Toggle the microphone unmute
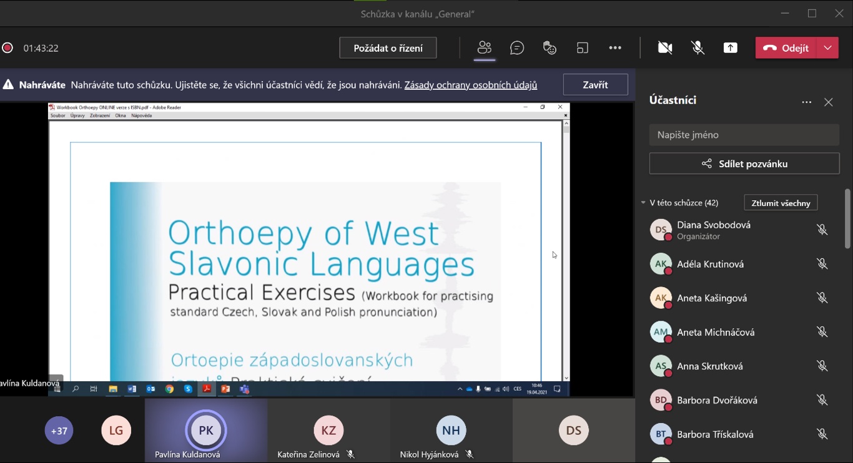853x463 pixels. 698,48
